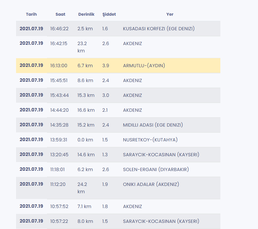Select the 16.6 km depth value
The width and height of the screenshot is (258, 229).
click(x=86, y=110)
